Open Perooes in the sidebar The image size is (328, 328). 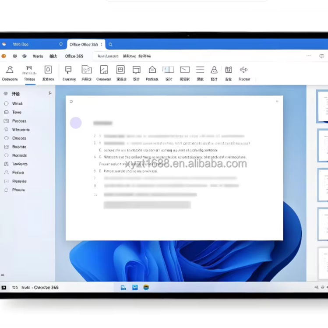(x=19, y=121)
